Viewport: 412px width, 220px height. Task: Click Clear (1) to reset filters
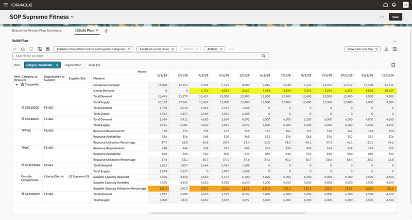click(94, 65)
